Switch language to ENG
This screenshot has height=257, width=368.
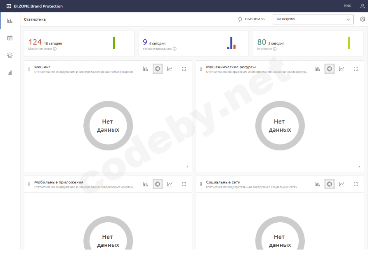(x=347, y=6)
